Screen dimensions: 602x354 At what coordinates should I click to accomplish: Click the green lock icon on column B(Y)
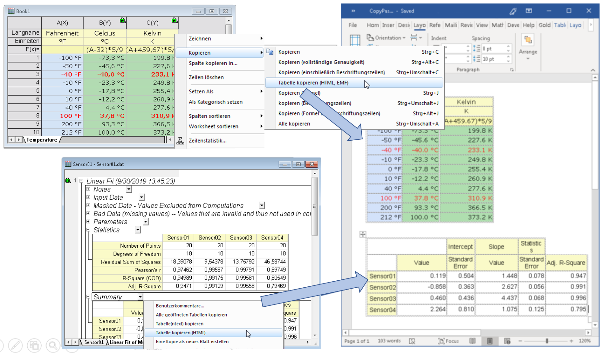[x=123, y=20]
